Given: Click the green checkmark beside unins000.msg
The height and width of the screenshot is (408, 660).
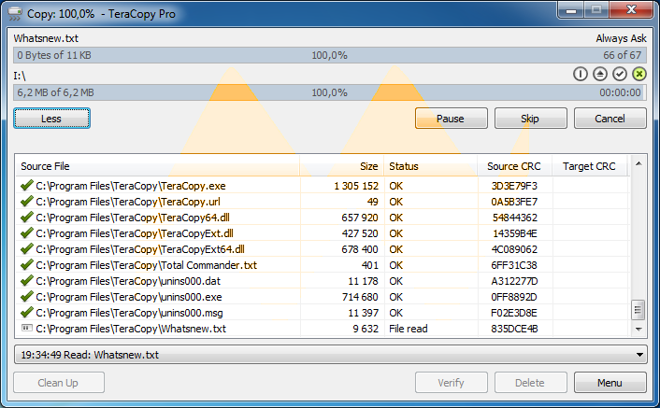Looking at the screenshot, I should point(26,313).
